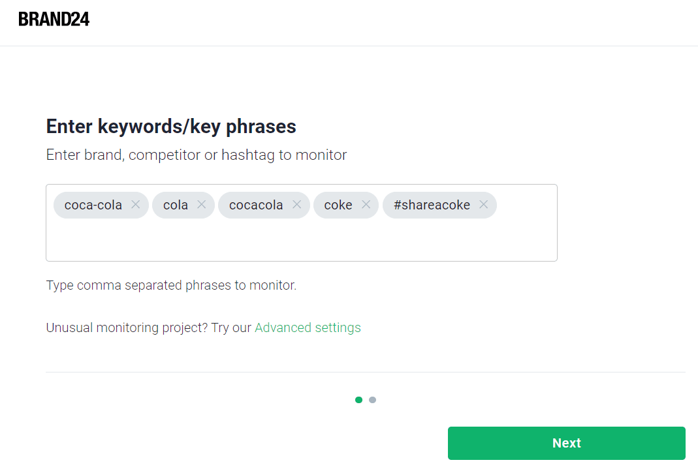Screen dimensions: 698x471
Task: Delete the cocacola keyword tag
Action: [x=297, y=205]
